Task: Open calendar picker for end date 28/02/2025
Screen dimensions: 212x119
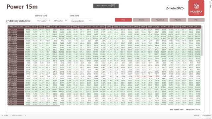Action: (66, 20)
